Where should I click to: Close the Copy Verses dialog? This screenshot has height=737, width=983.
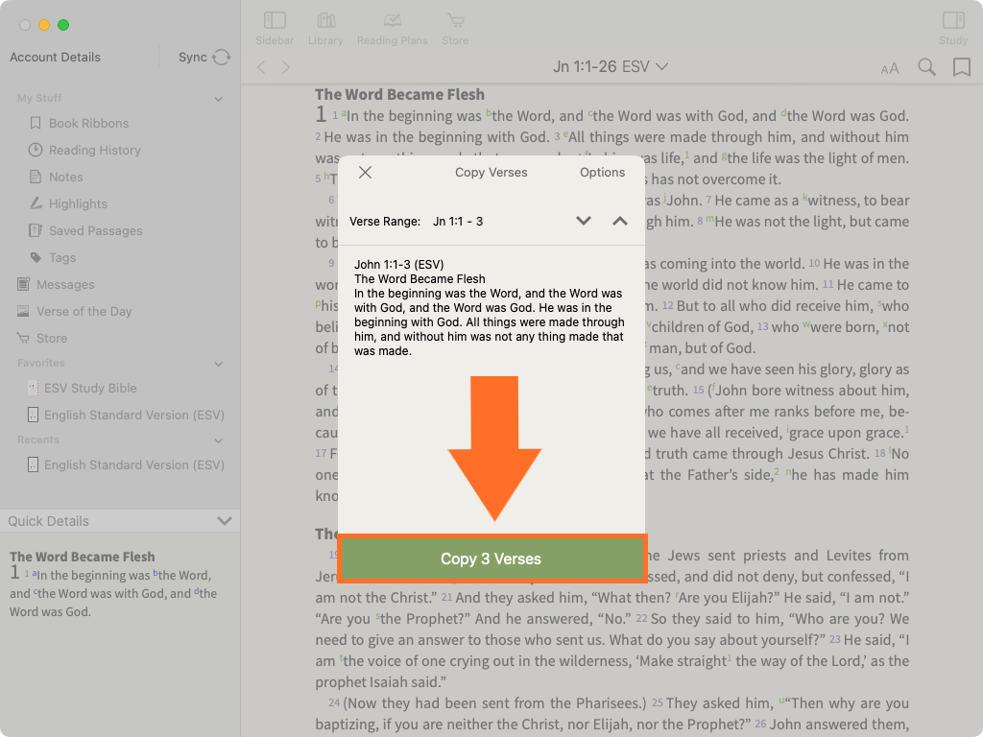point(365,173)
